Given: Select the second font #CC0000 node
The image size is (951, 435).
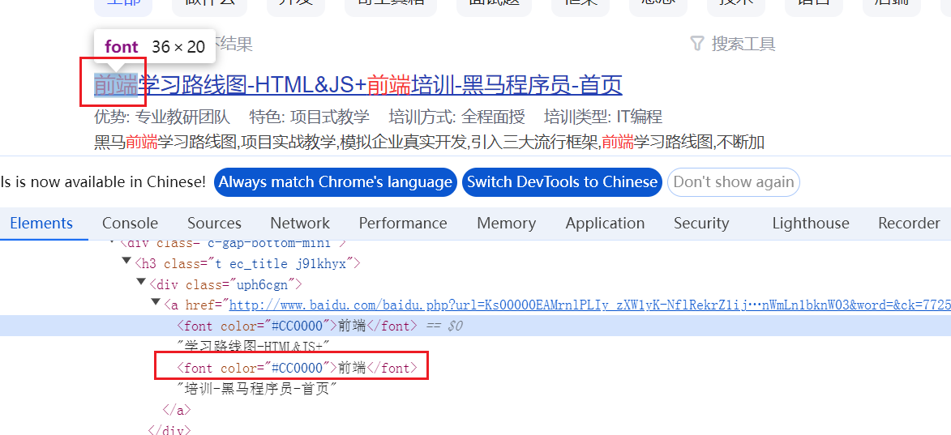Looking at the screenshot, I should [x=297, y=368].
